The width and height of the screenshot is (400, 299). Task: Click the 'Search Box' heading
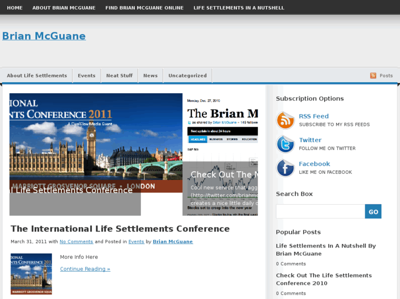[294, 194]
